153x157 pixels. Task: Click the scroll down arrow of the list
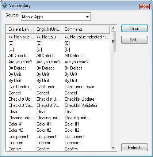pyautogui.click(x=113, y=148)
